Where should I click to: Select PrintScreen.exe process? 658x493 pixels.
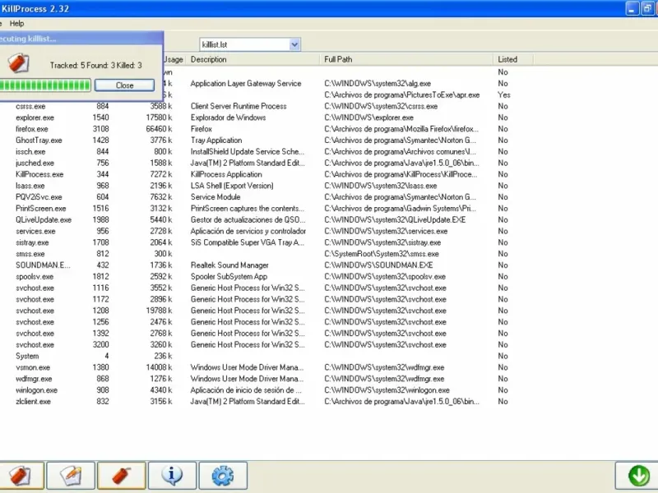[40, 209]
